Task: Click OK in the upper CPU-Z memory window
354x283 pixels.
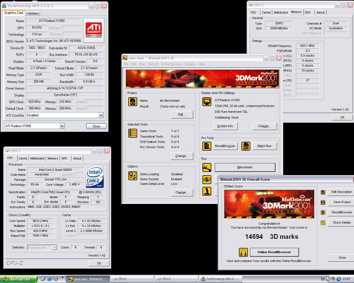Action: 342,117
